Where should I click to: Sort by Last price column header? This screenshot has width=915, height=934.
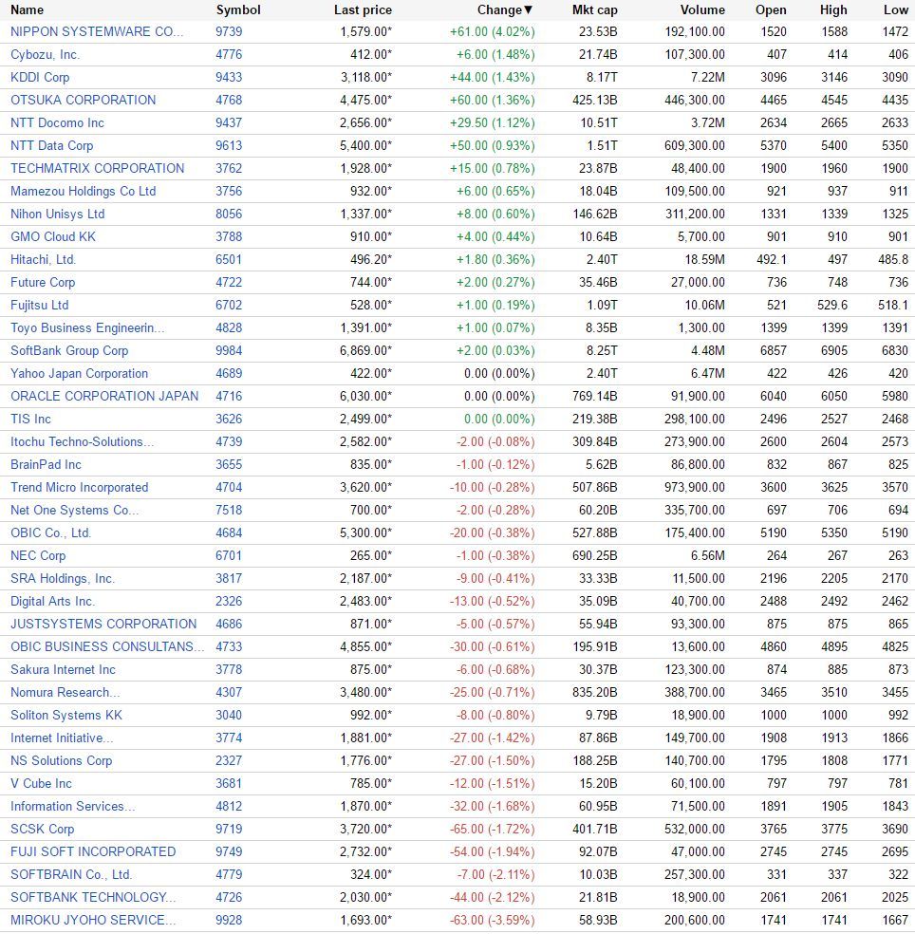363,10
